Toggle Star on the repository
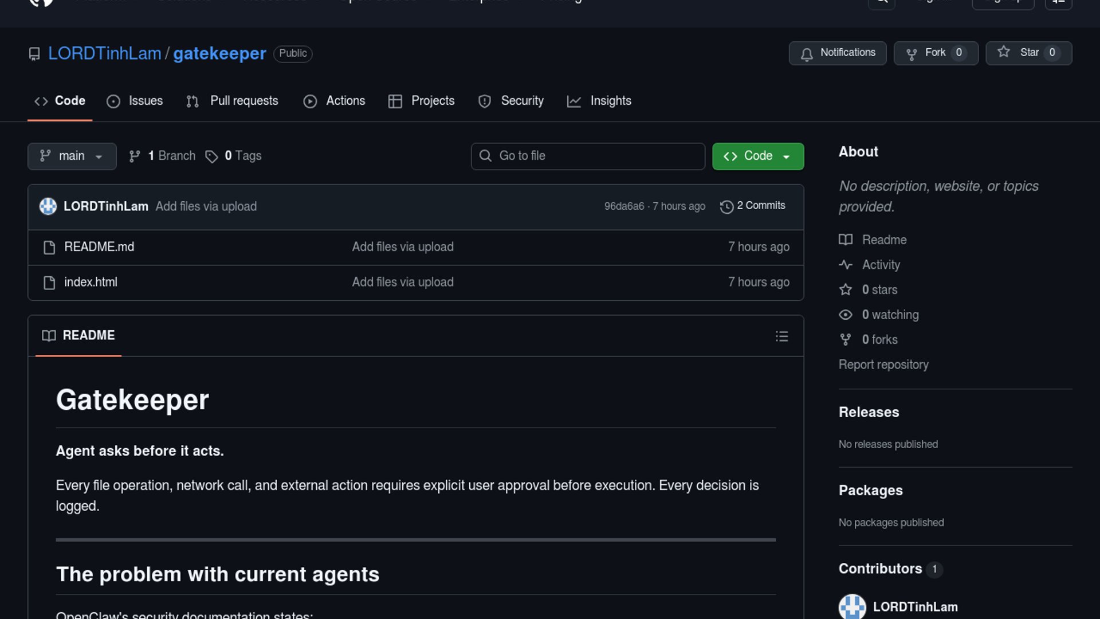Screen dimensions: 1100x619 [x=1028, y=53]
